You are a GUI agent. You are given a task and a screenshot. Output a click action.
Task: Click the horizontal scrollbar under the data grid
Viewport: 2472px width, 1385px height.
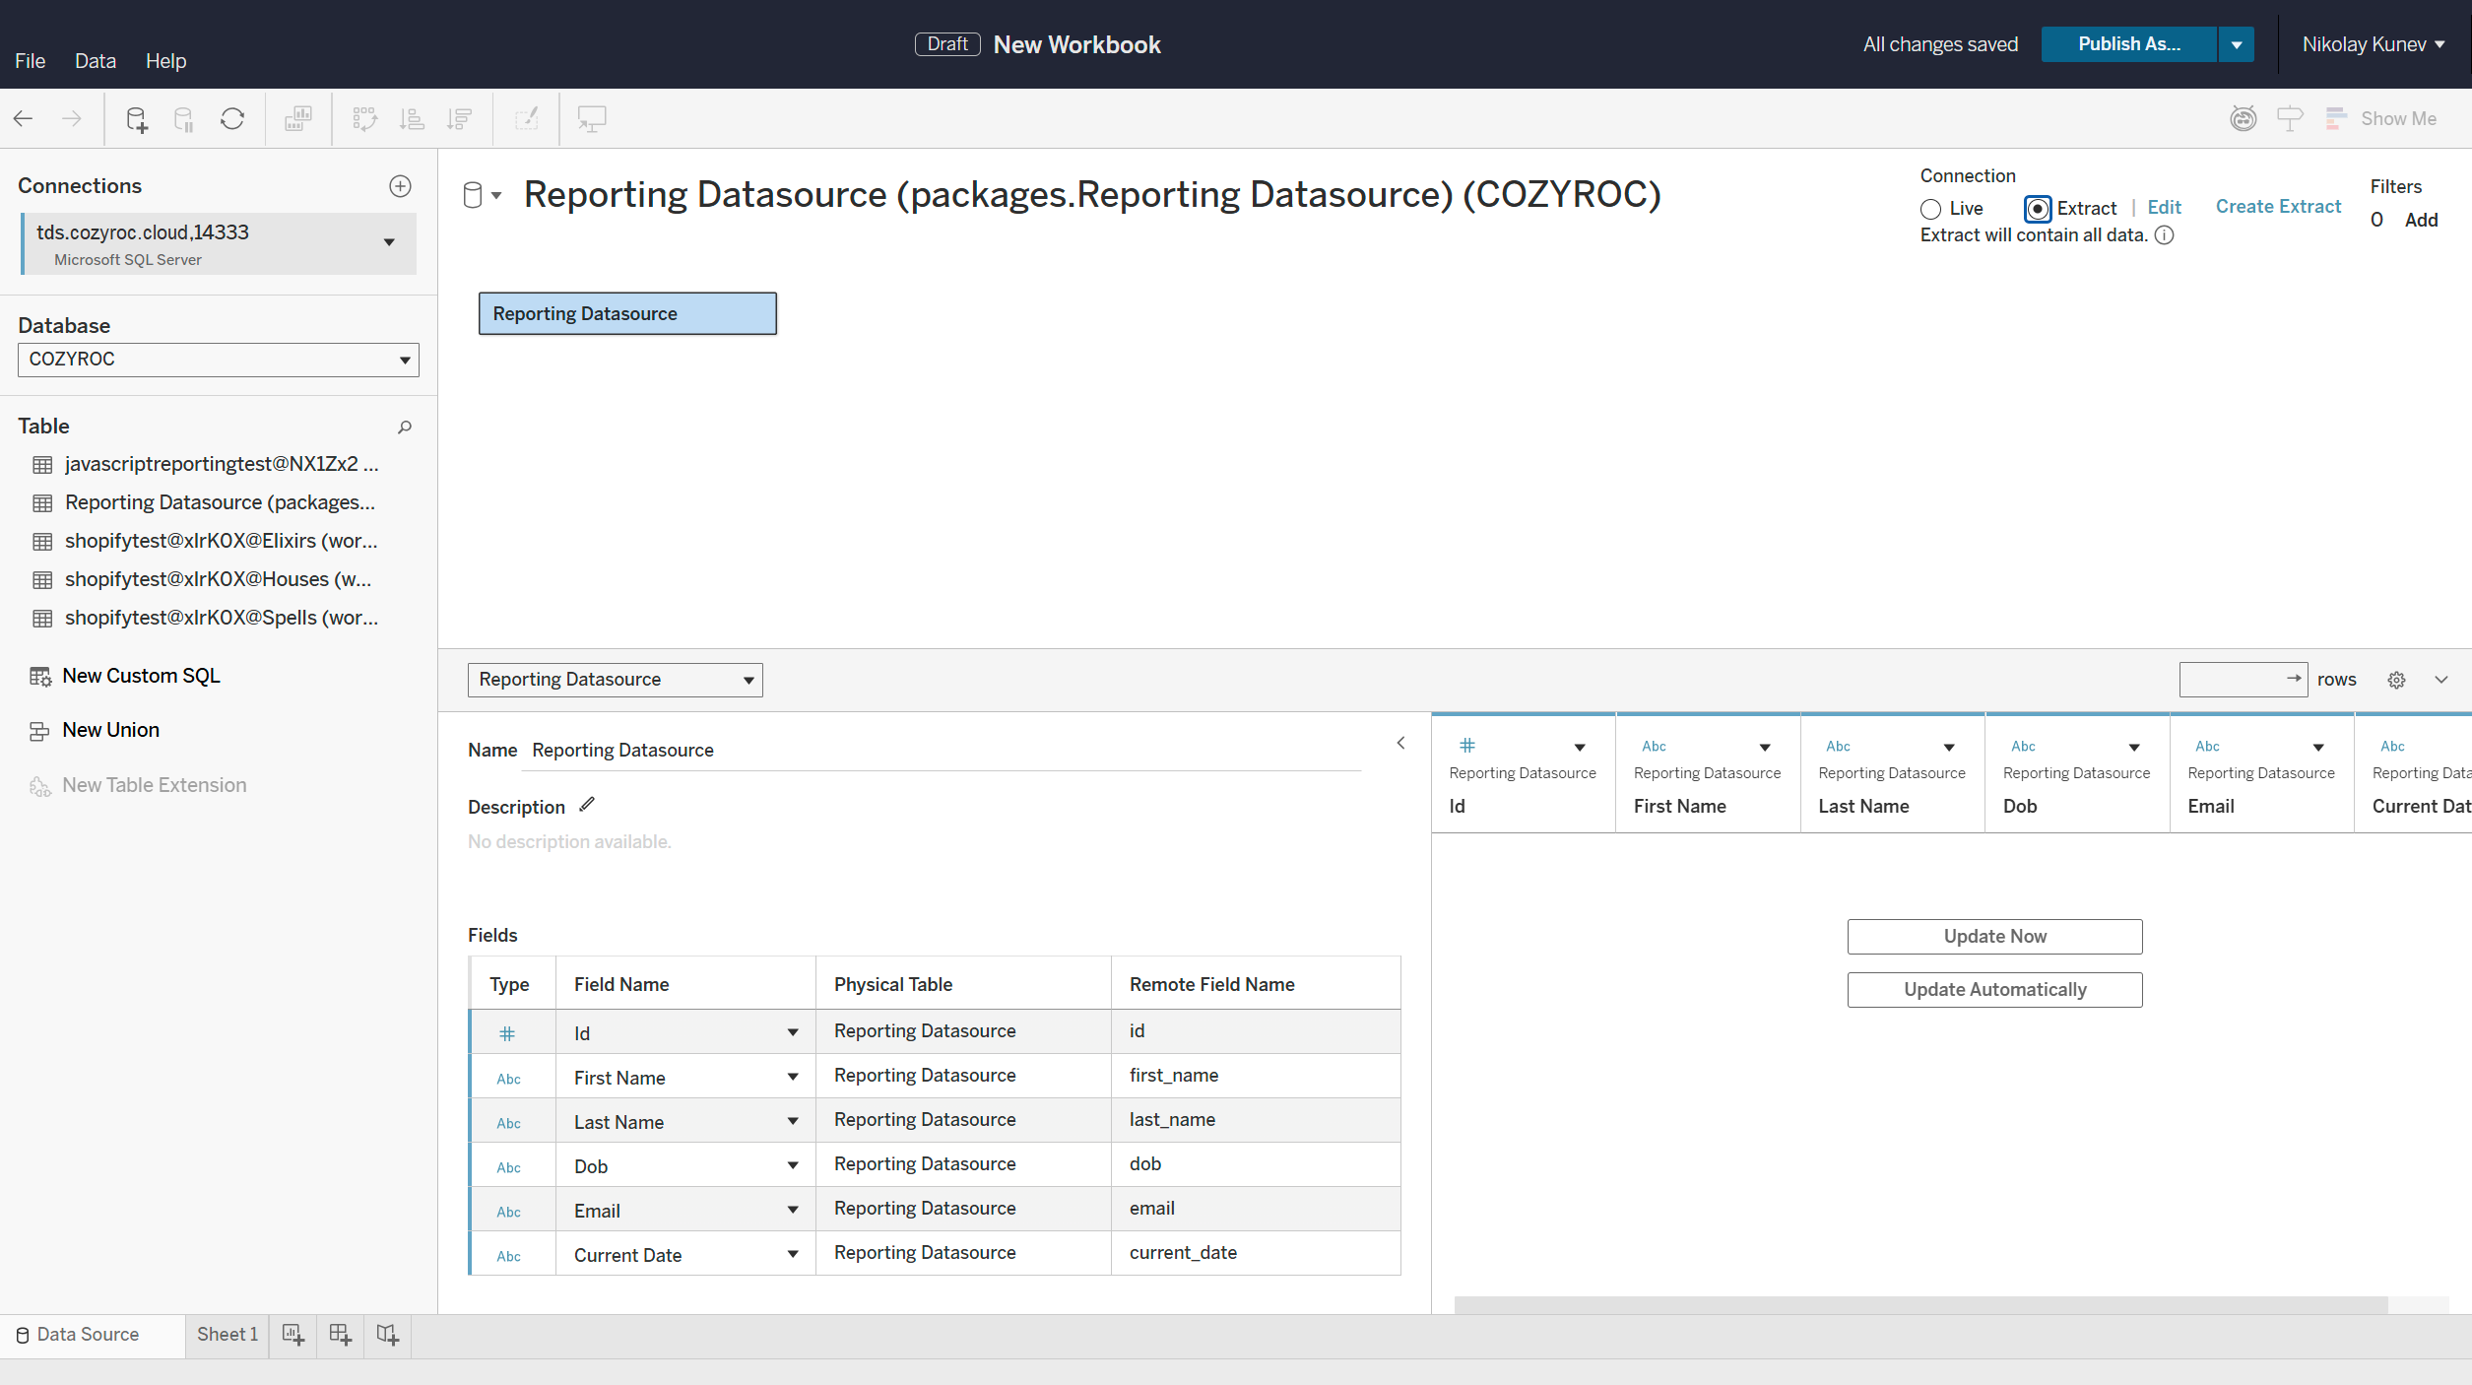[x=1920, y=1304]
